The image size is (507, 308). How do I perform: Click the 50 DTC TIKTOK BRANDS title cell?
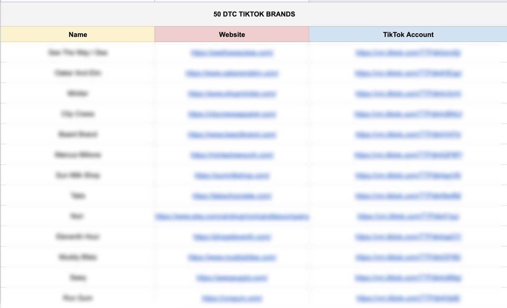click(x=253, y=14)
